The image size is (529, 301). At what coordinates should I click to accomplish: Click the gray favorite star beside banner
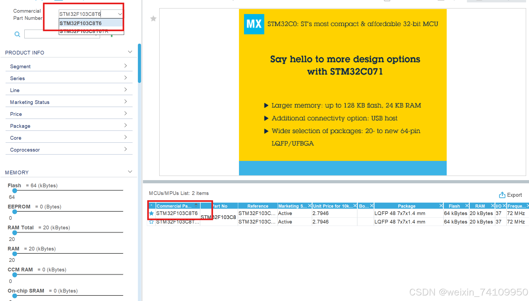(x=153, y=19)
